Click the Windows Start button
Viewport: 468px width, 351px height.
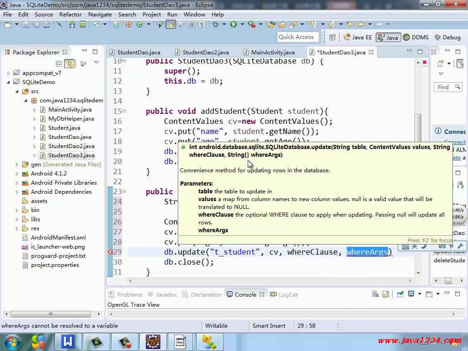12,342
